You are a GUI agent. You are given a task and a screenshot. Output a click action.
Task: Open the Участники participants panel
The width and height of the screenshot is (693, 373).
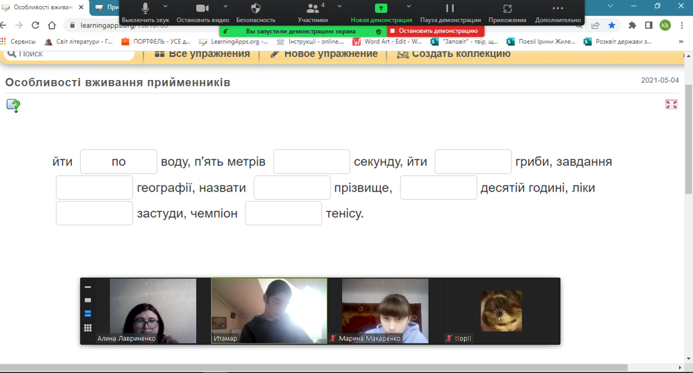(313, 12)
